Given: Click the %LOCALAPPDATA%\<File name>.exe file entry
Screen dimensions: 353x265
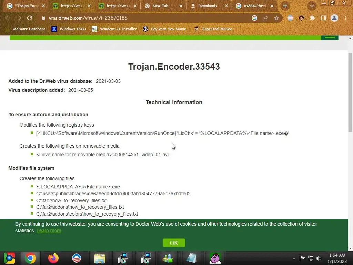Looking at the screenshot, I should pos(78,187).
